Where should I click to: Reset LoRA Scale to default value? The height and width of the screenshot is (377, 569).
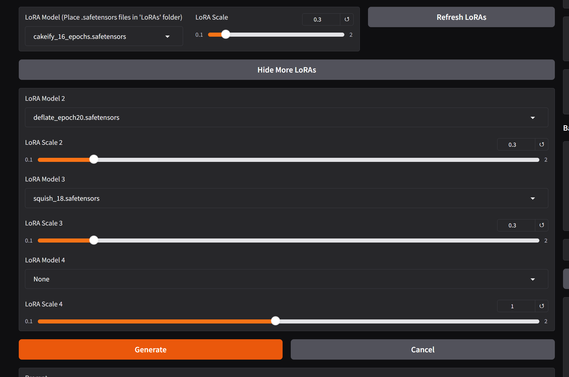(x=347, y=19)
